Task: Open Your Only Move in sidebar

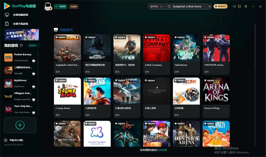Action: (20, 109)
